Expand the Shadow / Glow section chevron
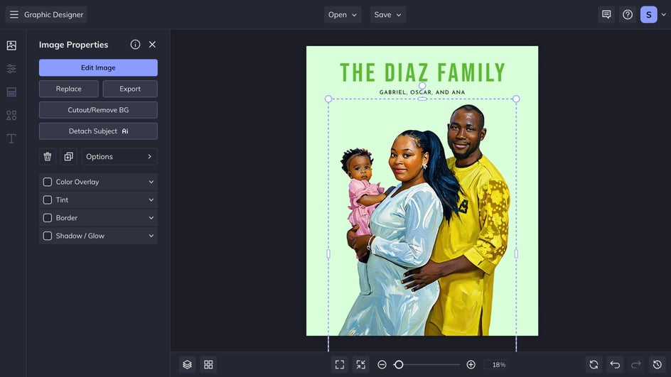This screenshot has width=671, height=377. 151,236
